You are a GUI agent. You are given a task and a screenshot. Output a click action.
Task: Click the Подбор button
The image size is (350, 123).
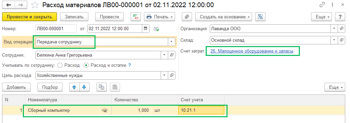click(50, 87)
